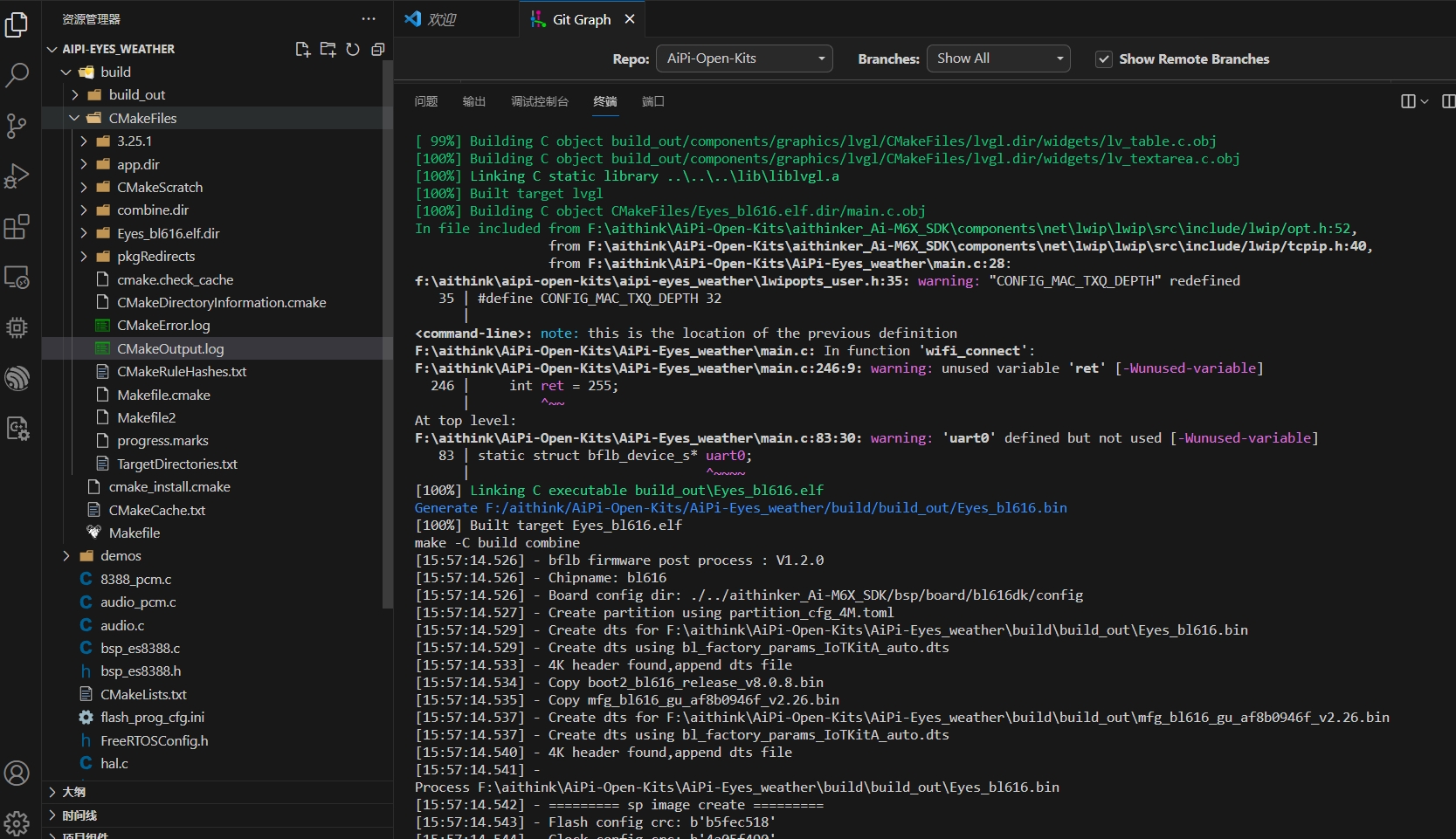
Task: Open the Branches Show All dropdown
Action: click(998, 58)
